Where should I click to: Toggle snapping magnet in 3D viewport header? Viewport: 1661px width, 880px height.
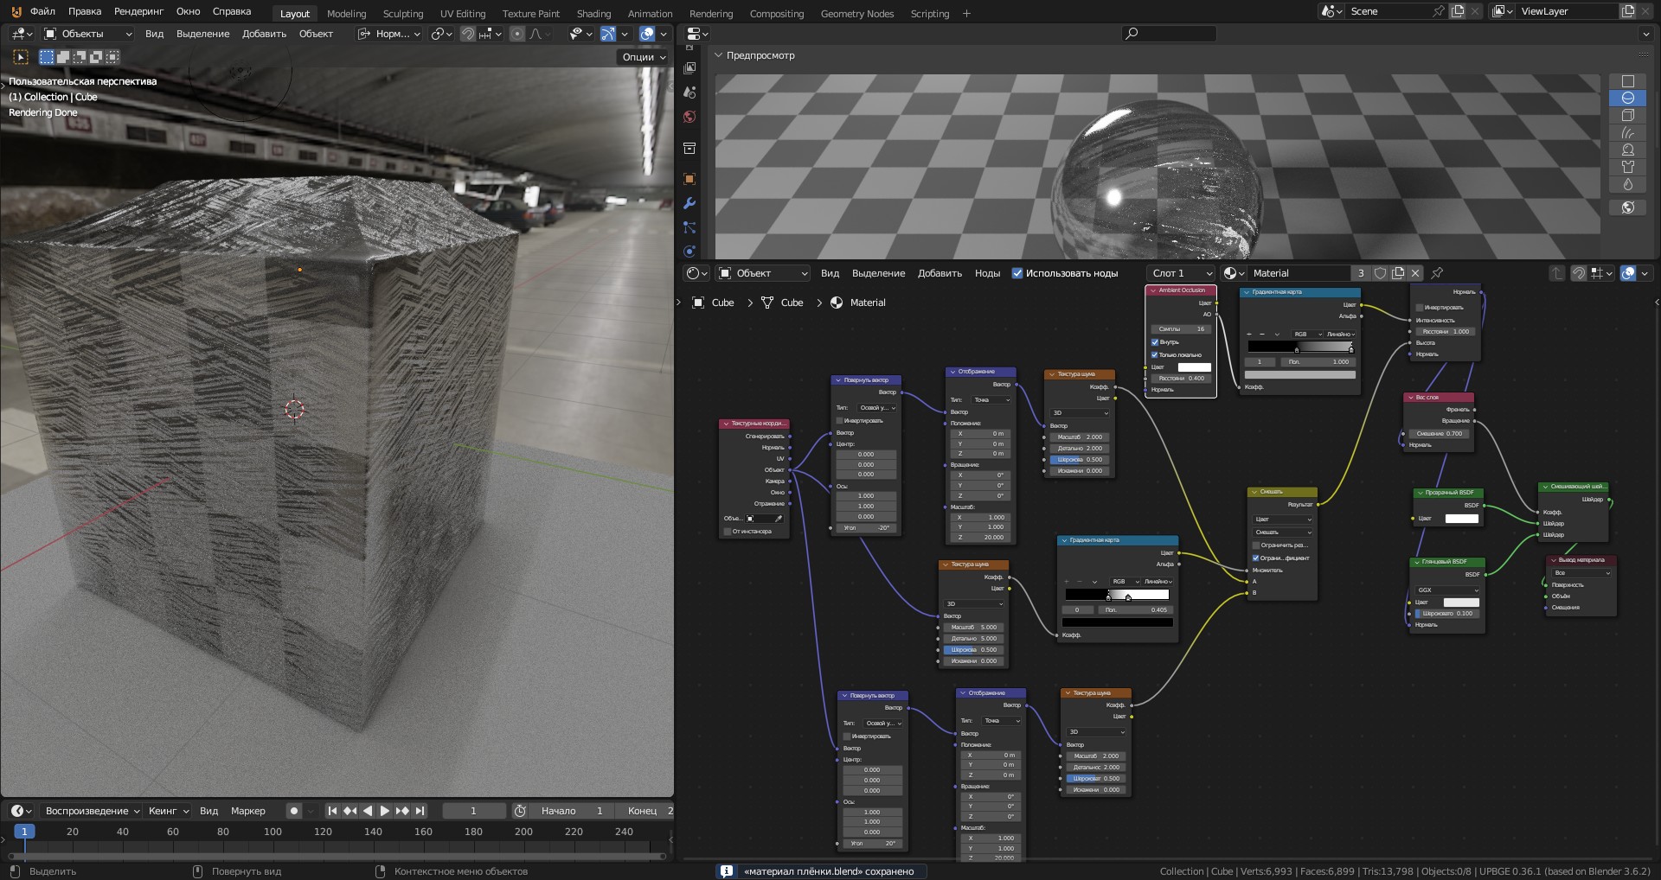(468, 34)
